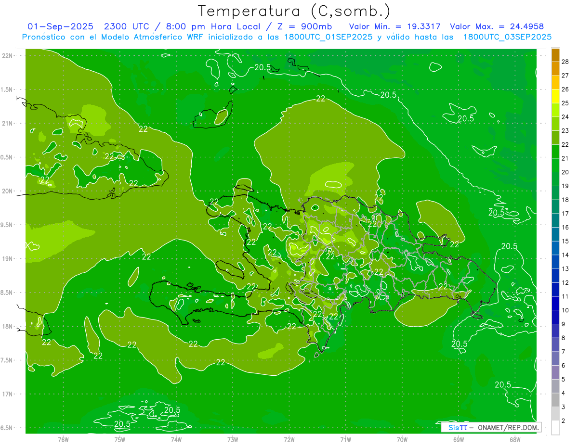Click the green swatch between 20 and 21
The width and height of the screenshot is (578, 446).
click(555, 165)
